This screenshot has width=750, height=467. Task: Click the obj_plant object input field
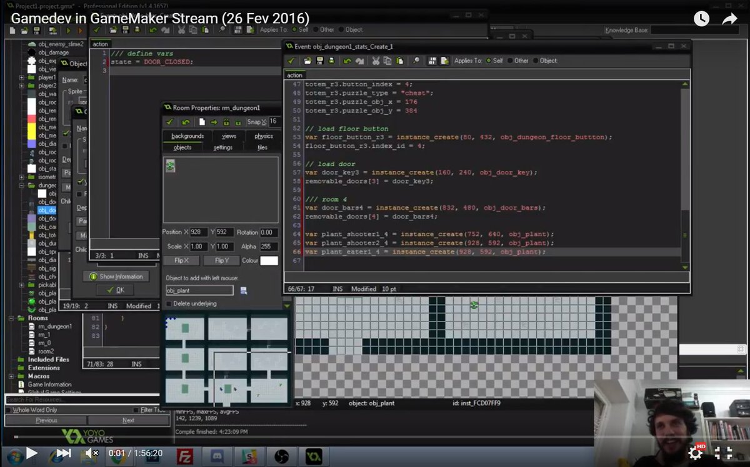pyautogui.click(x=199, y=290)
